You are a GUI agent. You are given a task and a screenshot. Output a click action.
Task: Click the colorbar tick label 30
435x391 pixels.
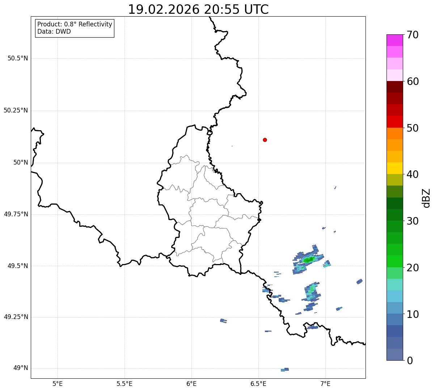[413, 221]
